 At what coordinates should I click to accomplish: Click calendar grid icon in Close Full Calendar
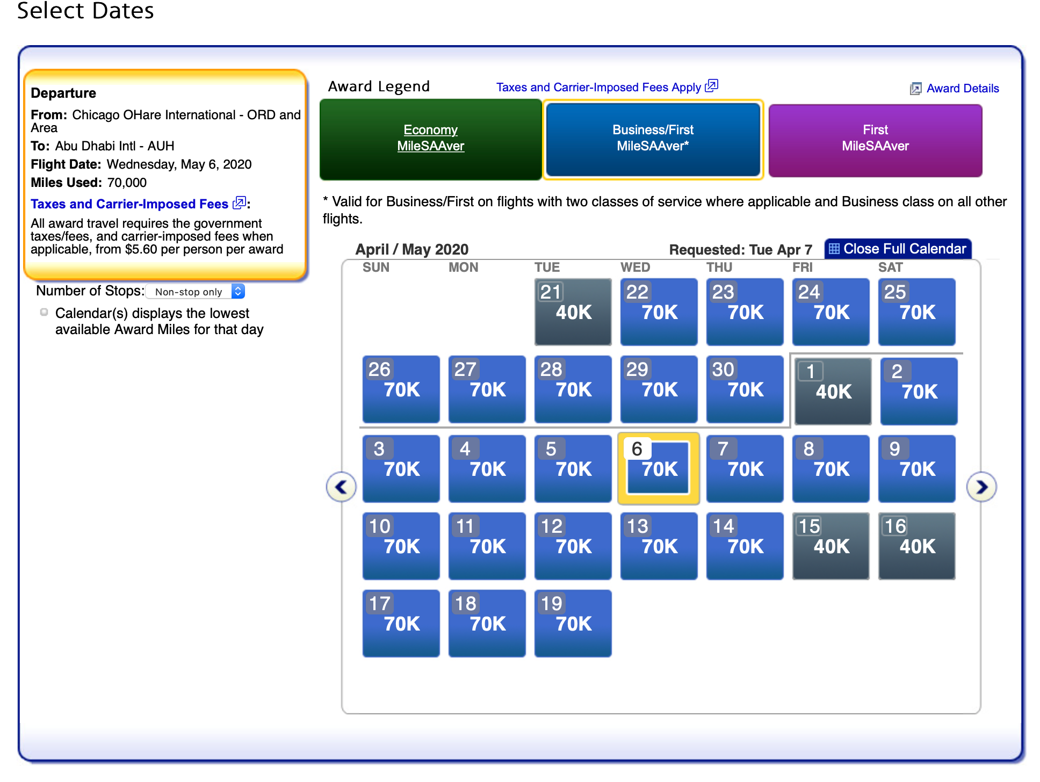coord(834,249)
